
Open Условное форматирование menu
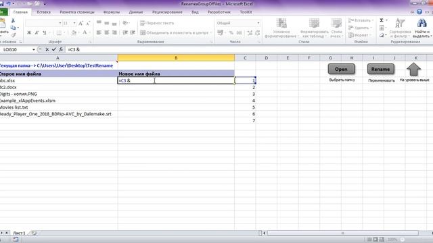pos(281,28)
